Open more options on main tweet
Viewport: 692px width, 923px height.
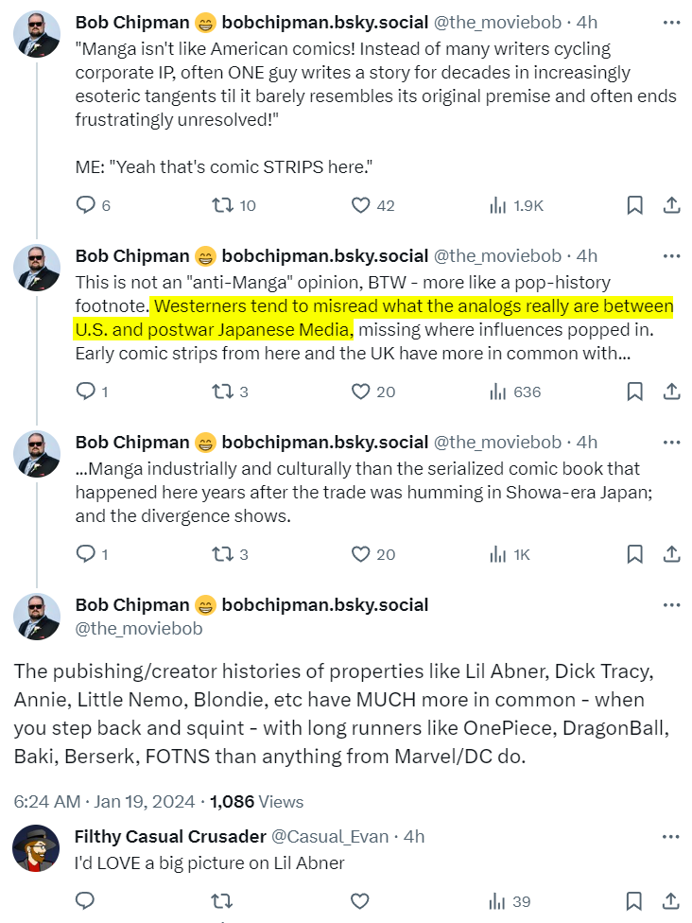coord(671,605)
